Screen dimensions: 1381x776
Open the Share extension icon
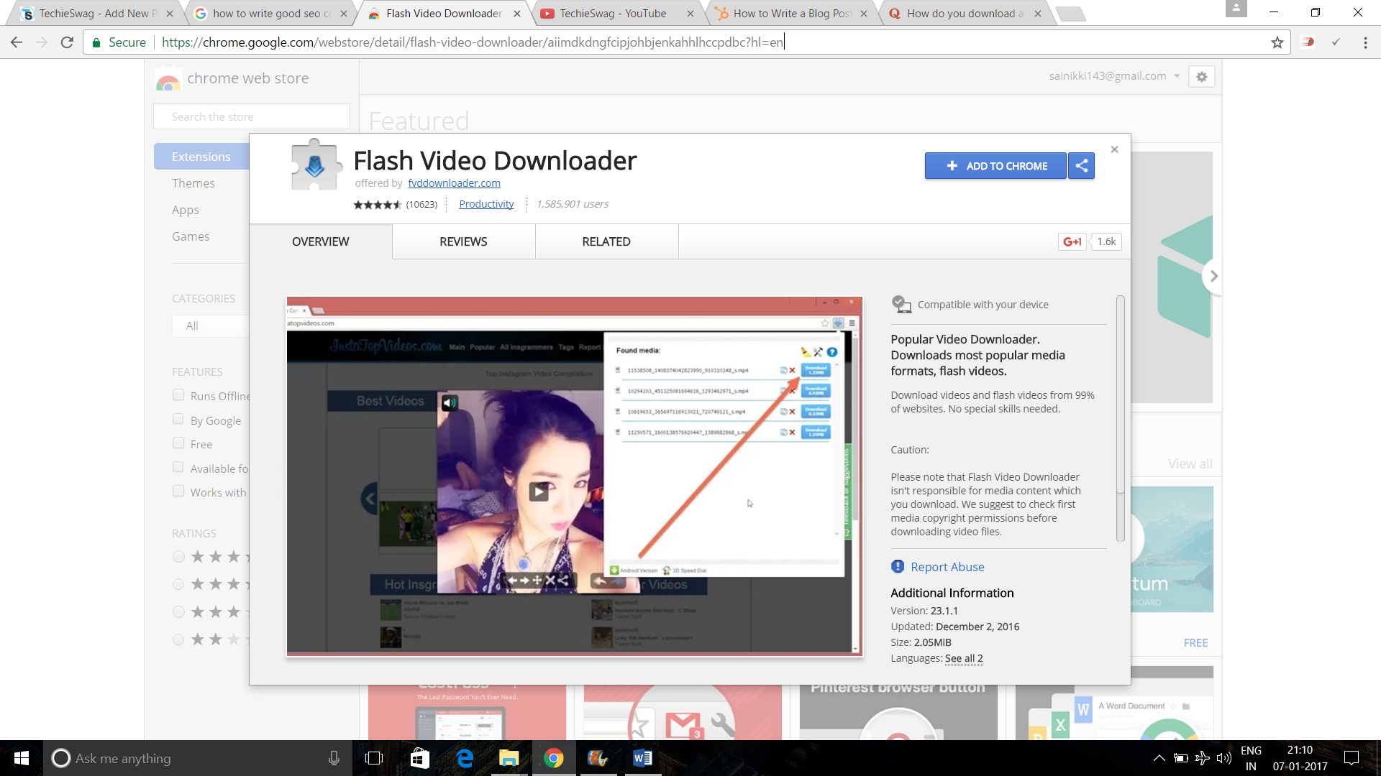(1081, 166)
